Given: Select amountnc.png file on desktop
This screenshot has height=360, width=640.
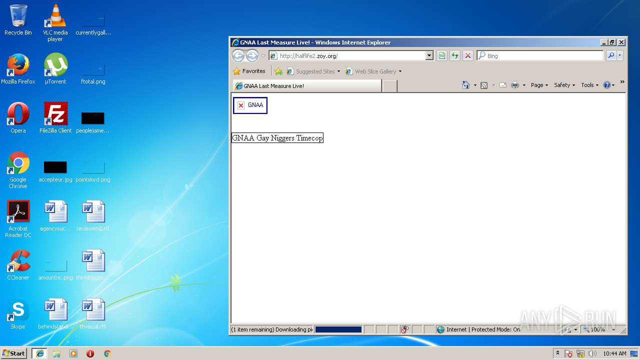Looking at the screenshot, I should [55, 268].
